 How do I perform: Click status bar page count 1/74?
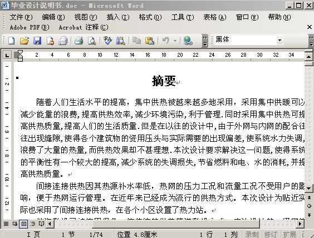[96, 234]
